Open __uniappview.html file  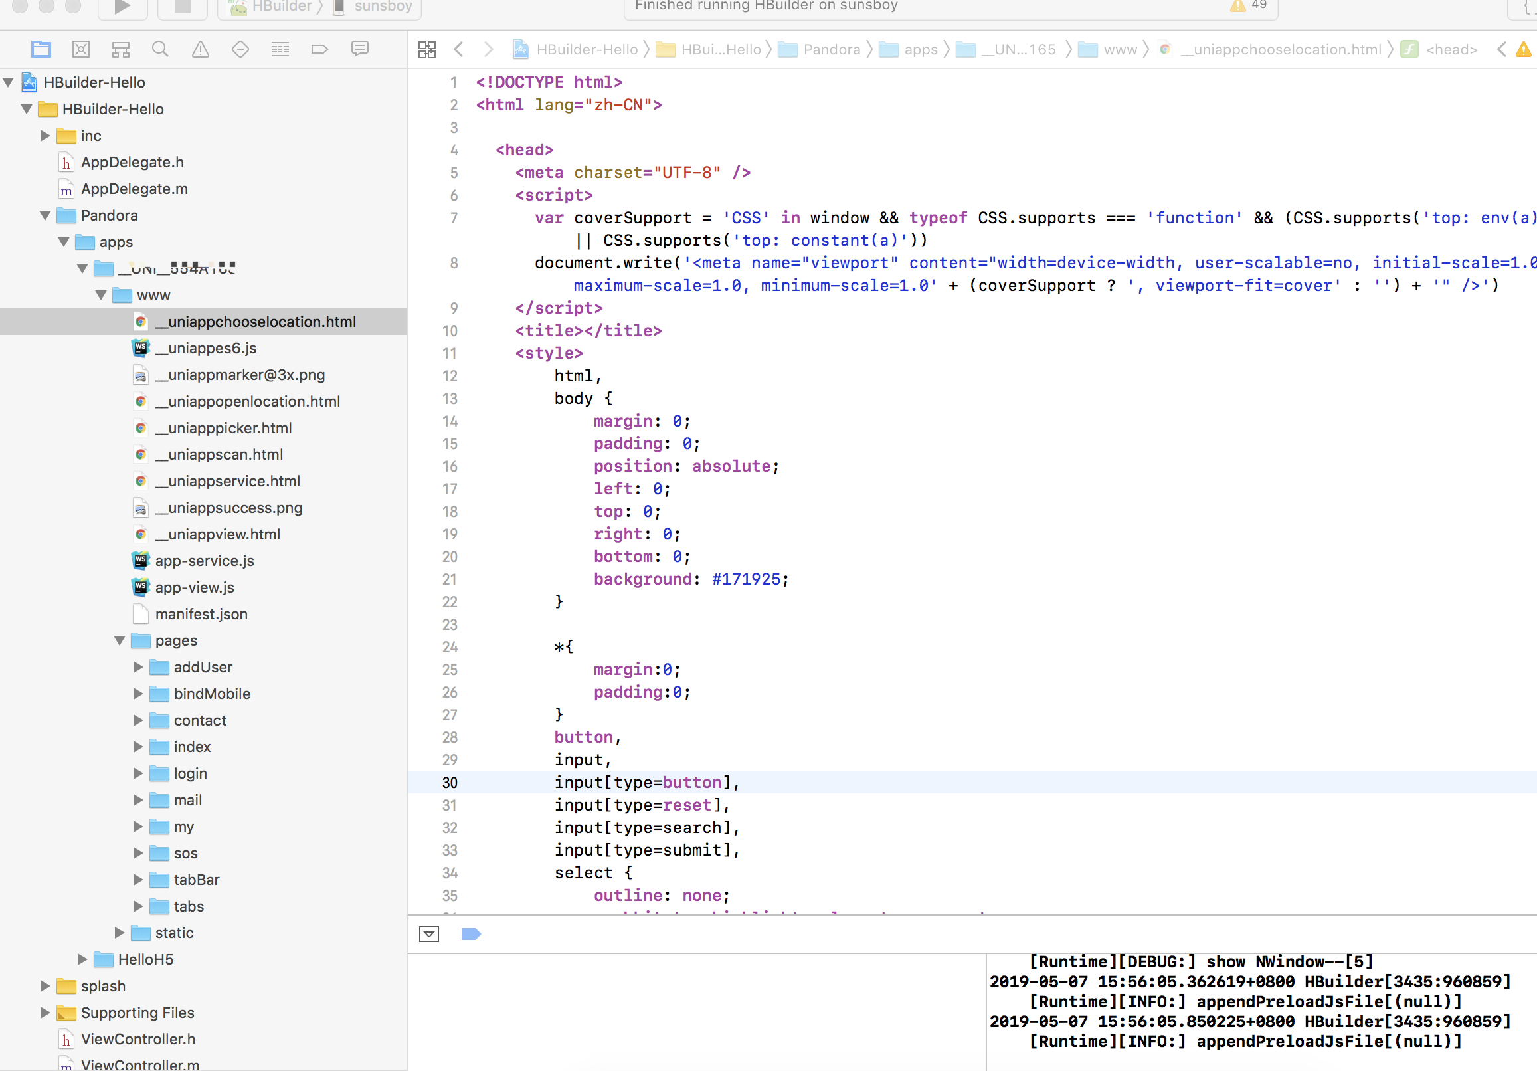(218, 534)
